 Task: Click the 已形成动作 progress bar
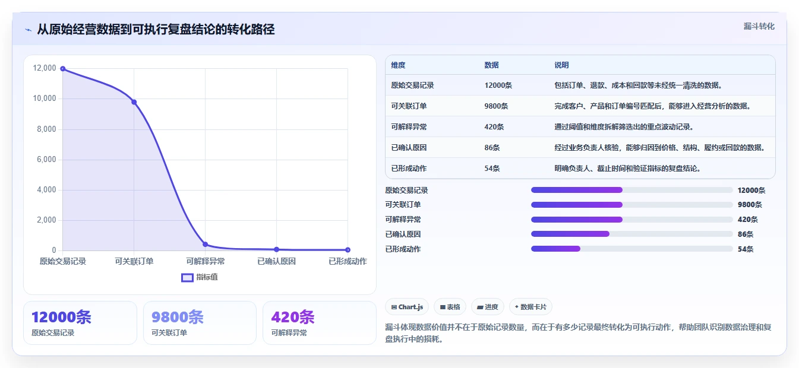(632, 249)
